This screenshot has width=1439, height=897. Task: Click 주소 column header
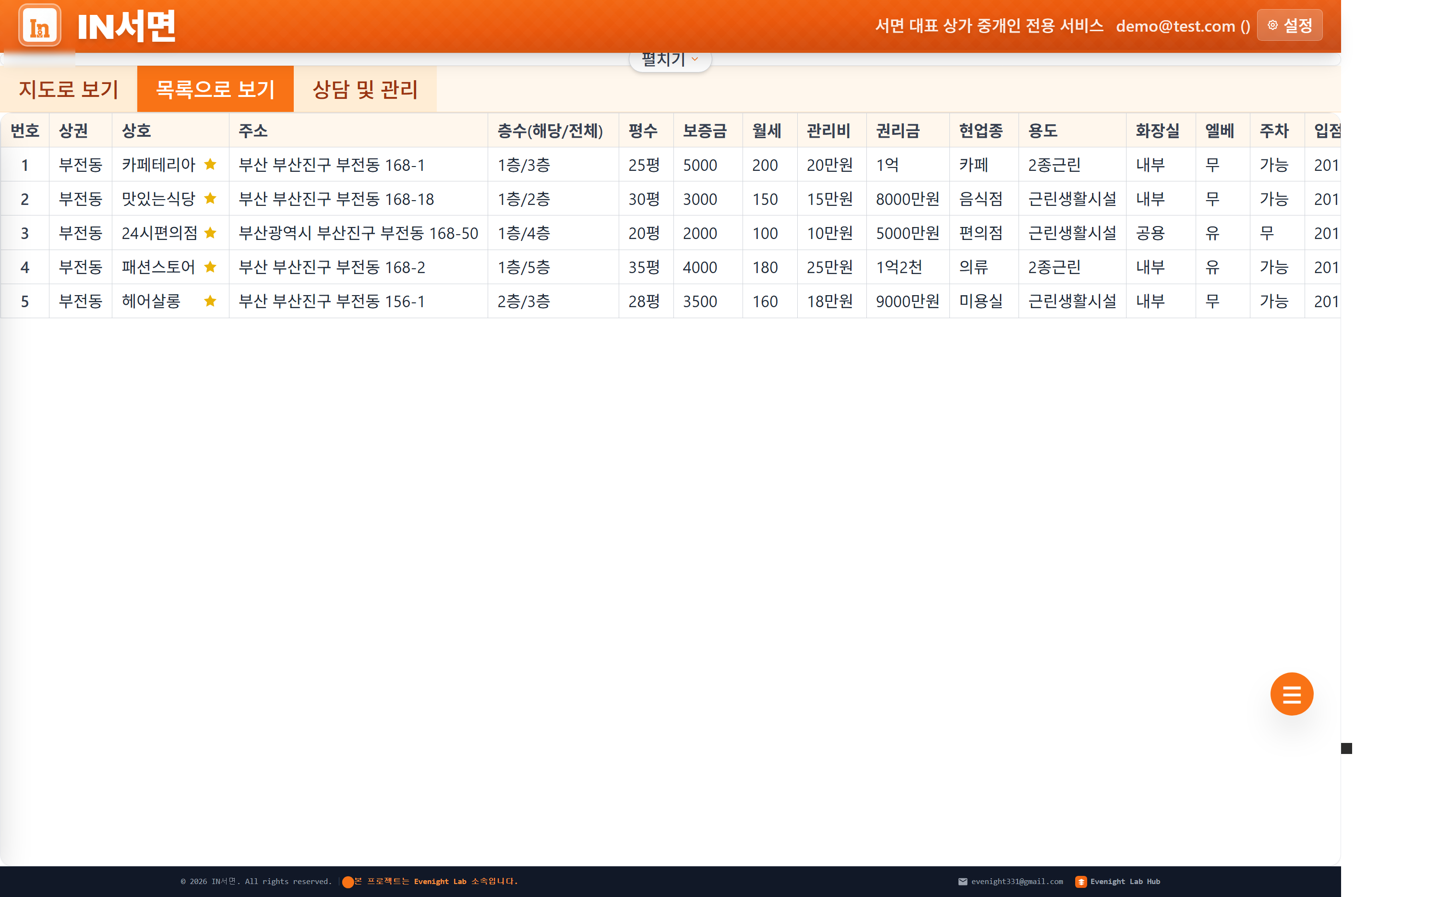(x=359, y=131)
